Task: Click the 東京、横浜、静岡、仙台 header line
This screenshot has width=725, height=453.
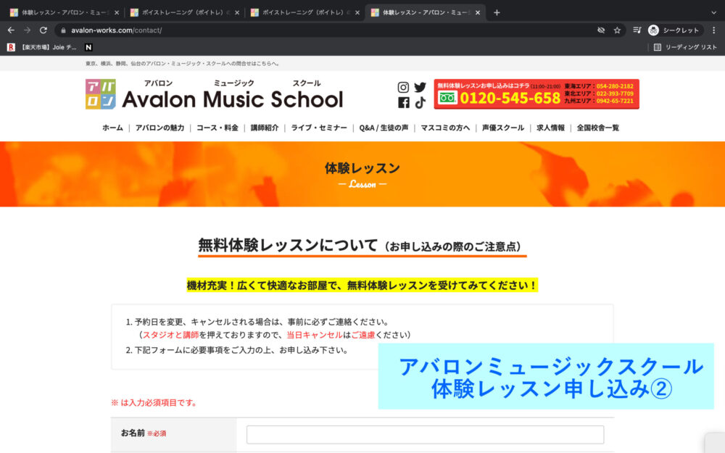Action: 183,63
